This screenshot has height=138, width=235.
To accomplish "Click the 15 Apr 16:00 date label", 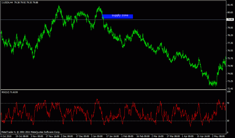I will click(203, 136).
